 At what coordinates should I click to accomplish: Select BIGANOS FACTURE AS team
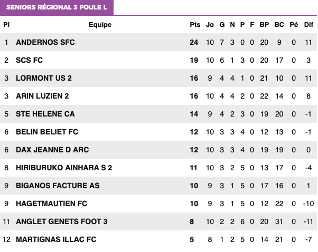click(x=58, y=186)
